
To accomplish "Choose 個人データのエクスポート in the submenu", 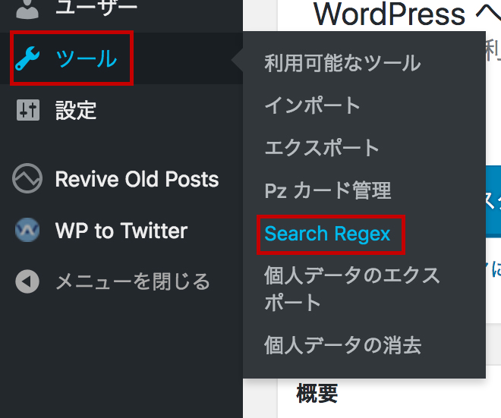I will click(351, 289).
